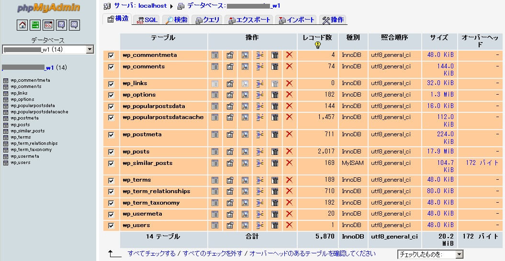Open the 'チェックしたものを' action dropdown
Image resolution: width=505 pixels, height=261 pixels.
430,254
